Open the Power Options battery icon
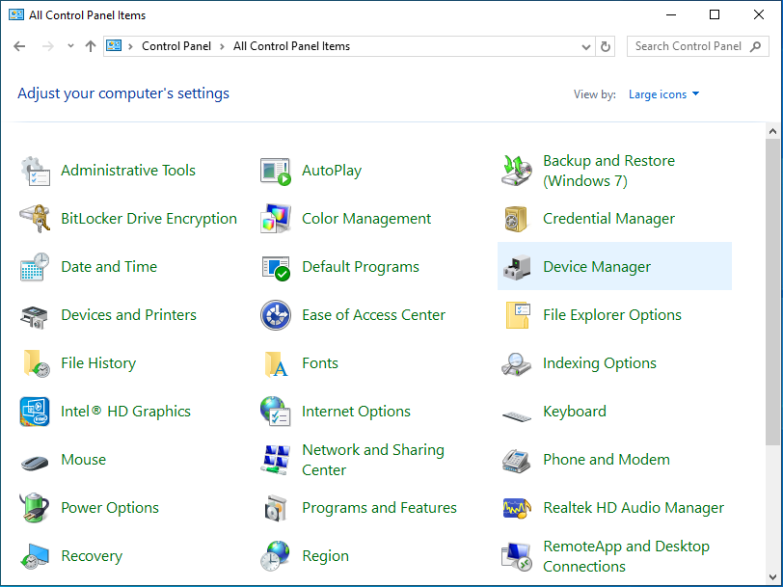This screenshot has height=587, width=783. (x=35, y=508)
